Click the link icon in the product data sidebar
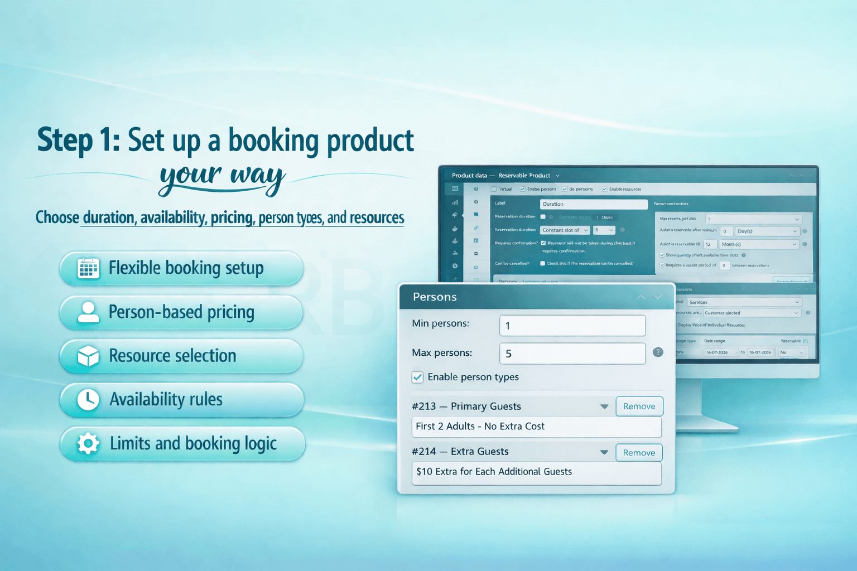Screen dimensions: 857x571 point(477,227)
